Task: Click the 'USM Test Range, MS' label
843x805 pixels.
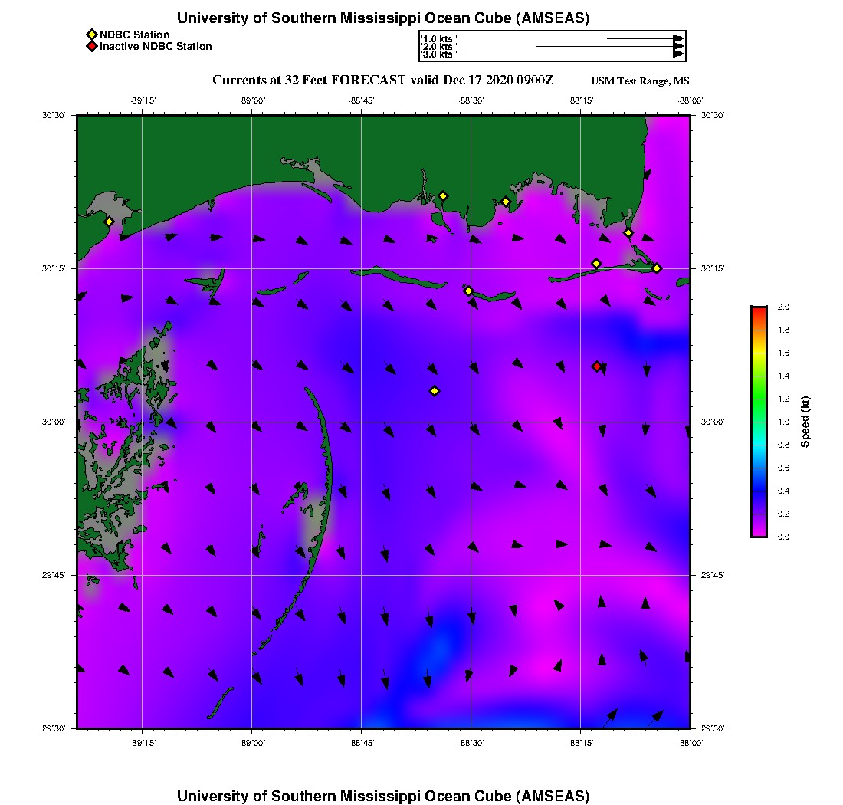Action: coord(640,81)
